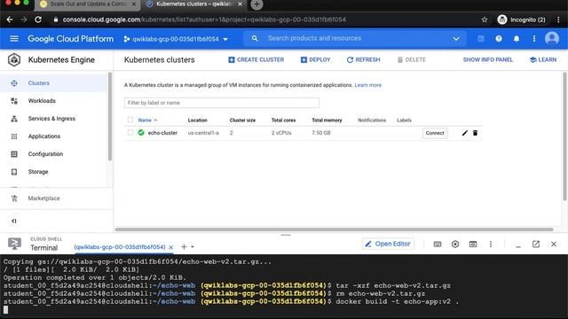
Task: Delete echo-cluster with the trash icon
Action: click(x=476, y=133)
